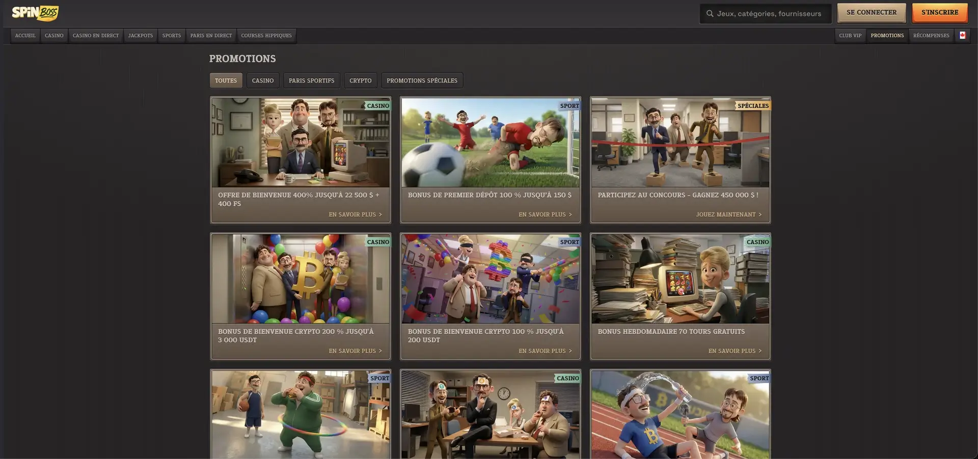Open the office race contest image
Screen dimensions: 978x459
tap(681, 143)
